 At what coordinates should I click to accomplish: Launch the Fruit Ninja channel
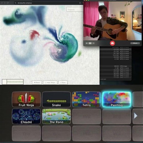tap(26, 99)
